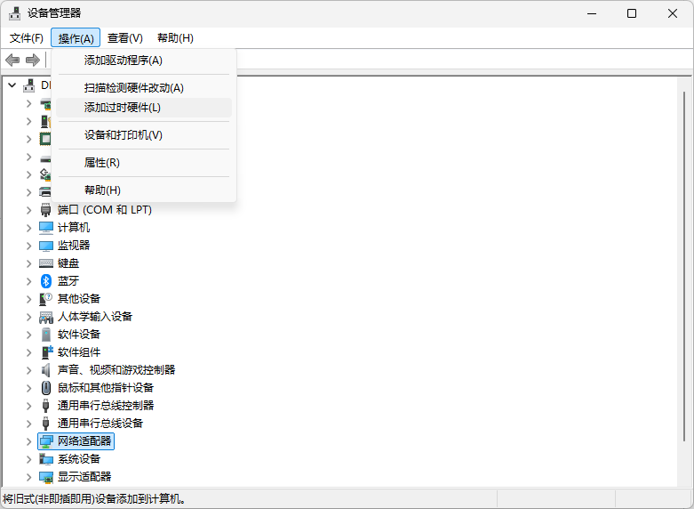Maximize the 设备管理器 window

point(632,13)
